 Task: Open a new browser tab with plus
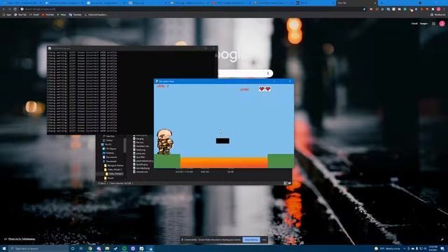381,3
